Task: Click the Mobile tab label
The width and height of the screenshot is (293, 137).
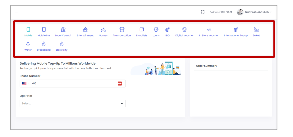Action: click(28, 35)
